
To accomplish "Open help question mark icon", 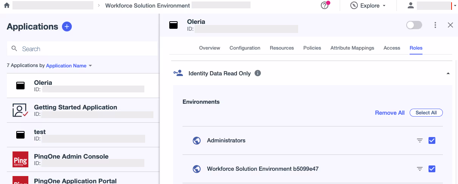I will point(324,6).
